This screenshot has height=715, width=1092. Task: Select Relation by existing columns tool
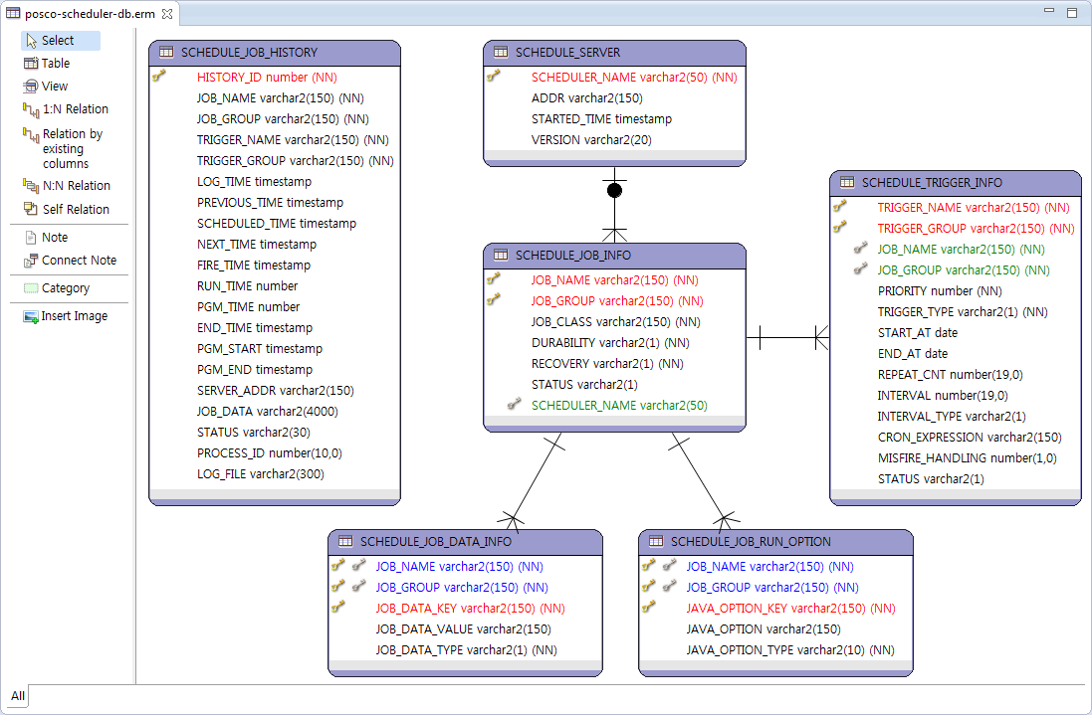click(72, 148)
